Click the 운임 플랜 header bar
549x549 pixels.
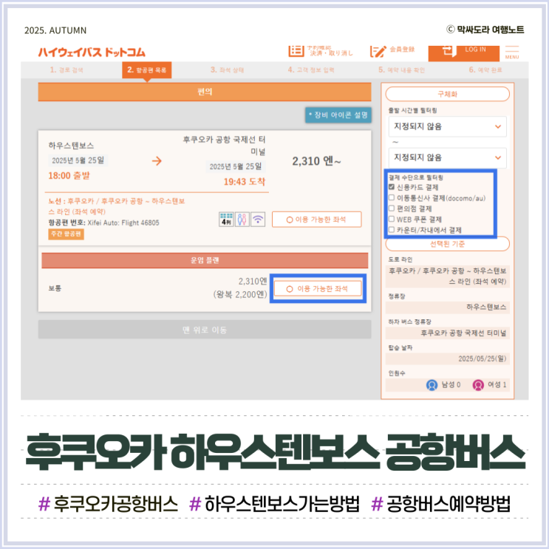tap(205, 260)
